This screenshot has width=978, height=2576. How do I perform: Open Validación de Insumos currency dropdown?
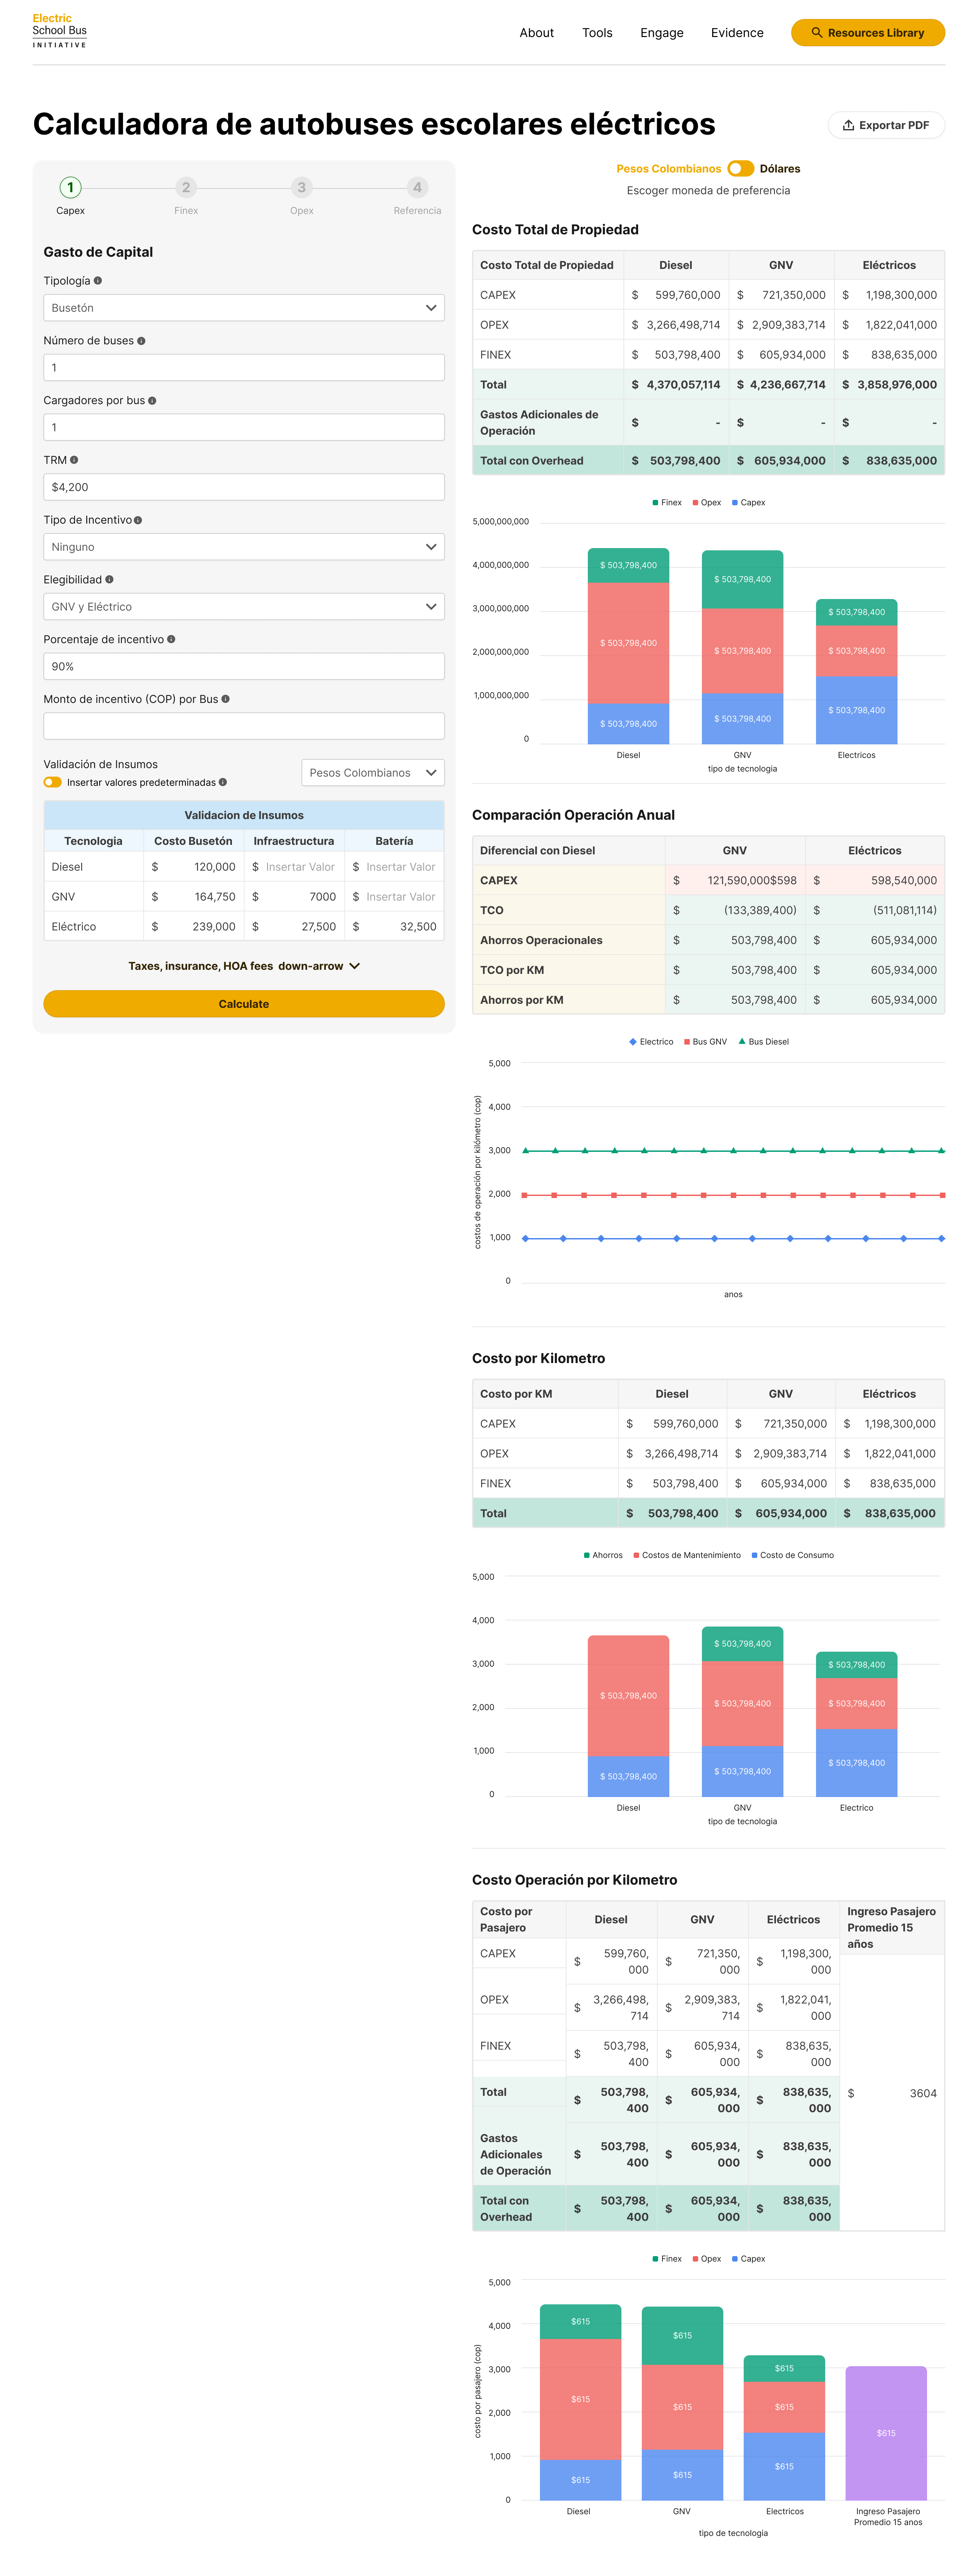coord(373,773)
